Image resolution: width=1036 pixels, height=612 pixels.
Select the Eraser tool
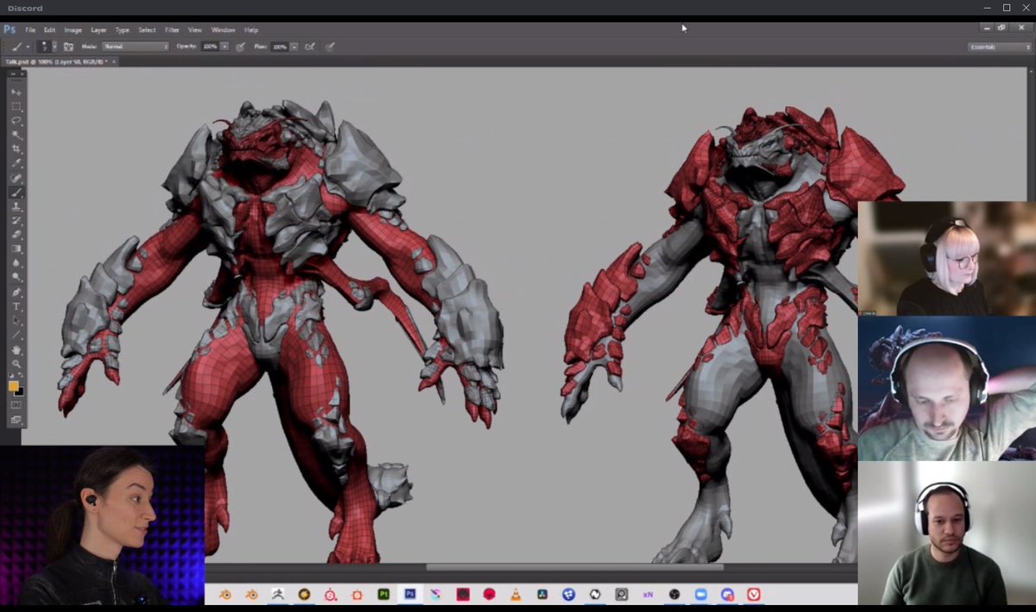click(16, 235)
